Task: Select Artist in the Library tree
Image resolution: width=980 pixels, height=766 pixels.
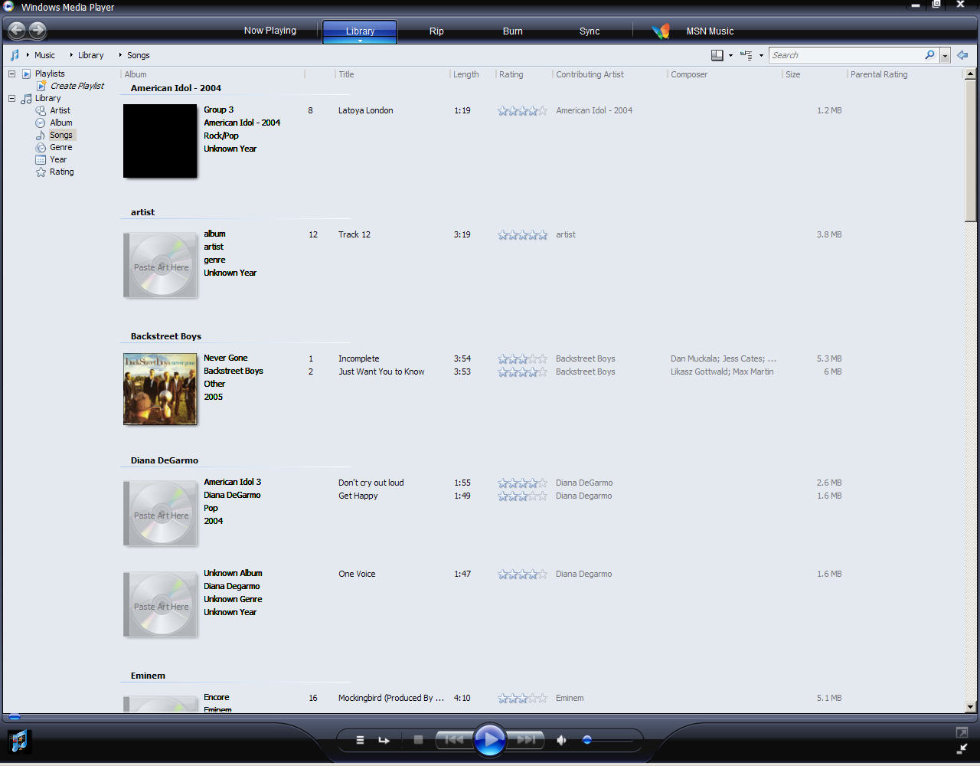Action: click(x=60, y=110)
